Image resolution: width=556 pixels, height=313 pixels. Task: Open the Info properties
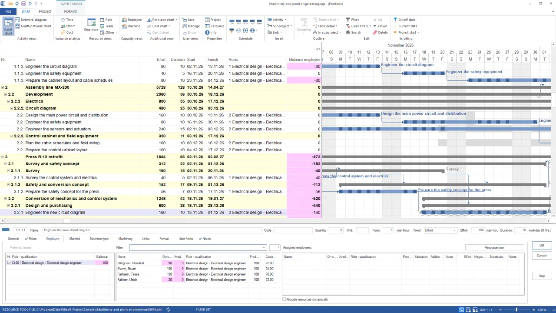coord(211,33)
